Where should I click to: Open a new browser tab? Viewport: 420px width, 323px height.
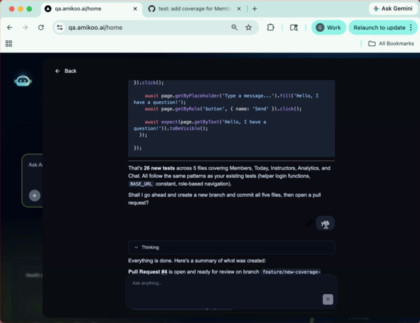(x=254, y=9)
